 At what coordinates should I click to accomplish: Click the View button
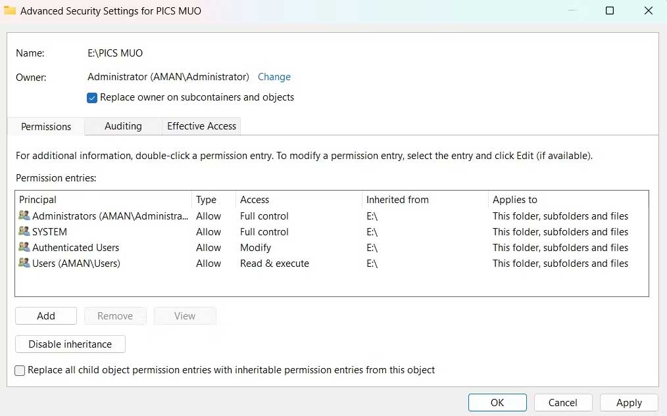[x=184, y=315]
